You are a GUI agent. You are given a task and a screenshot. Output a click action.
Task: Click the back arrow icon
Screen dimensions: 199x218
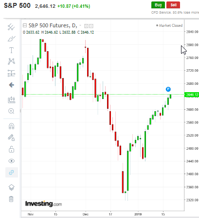[x=11, y=85]
